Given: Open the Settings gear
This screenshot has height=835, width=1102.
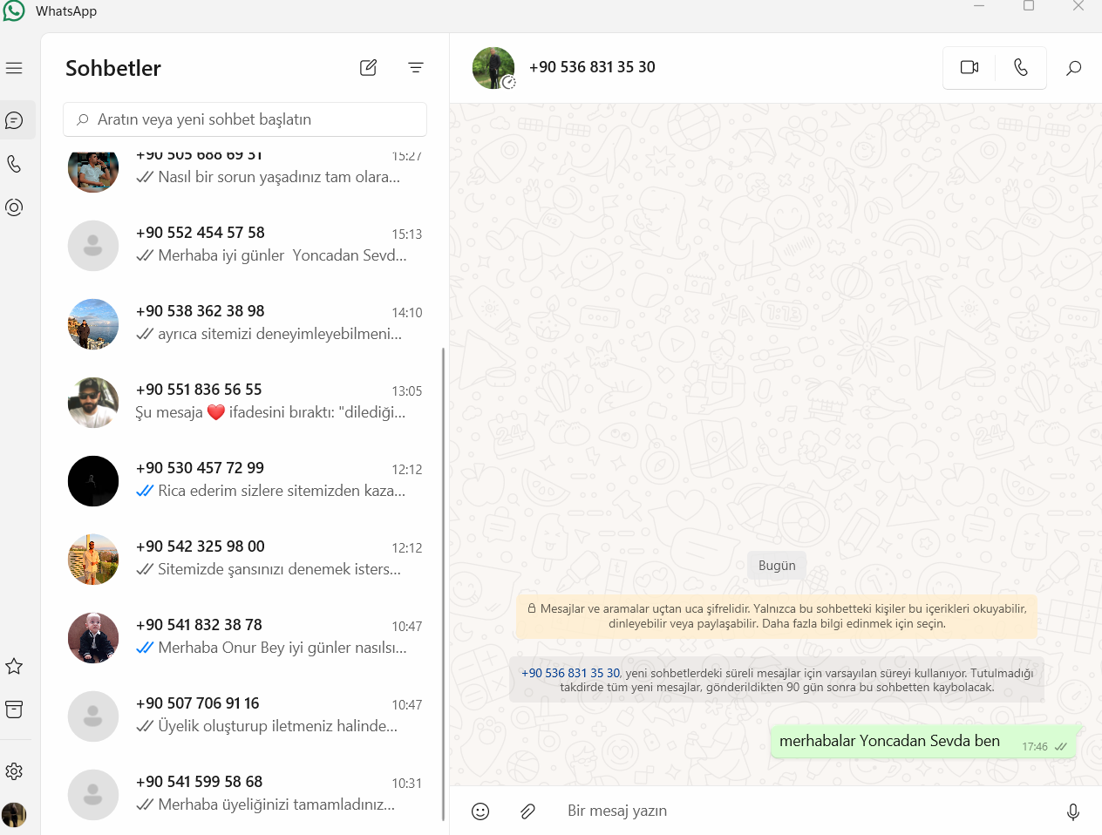Looking at the screenshot, I should 14,771.
